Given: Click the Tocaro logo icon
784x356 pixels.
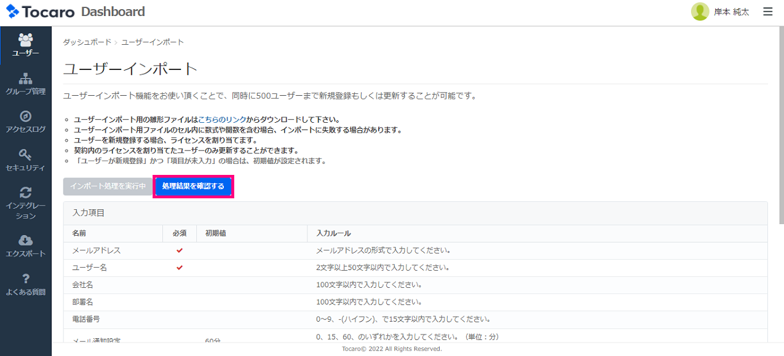Looking at the screenshot, I should tap(13, 12).
